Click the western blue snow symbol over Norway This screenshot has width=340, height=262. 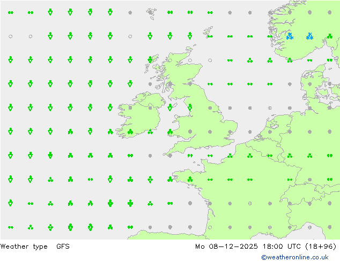[290, 36]
